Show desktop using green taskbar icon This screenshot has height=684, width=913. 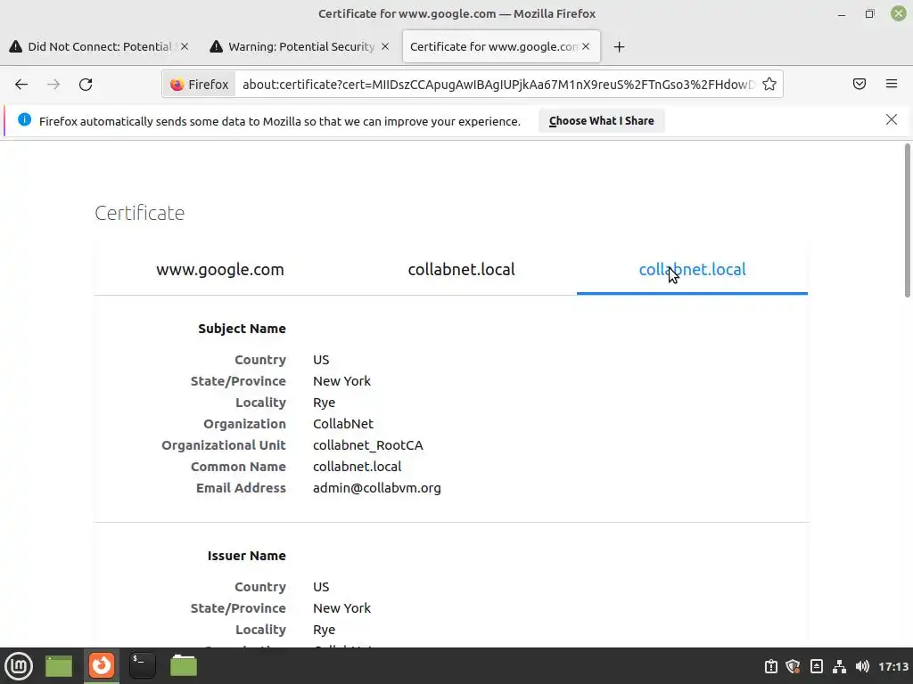(x=59, y=666)
